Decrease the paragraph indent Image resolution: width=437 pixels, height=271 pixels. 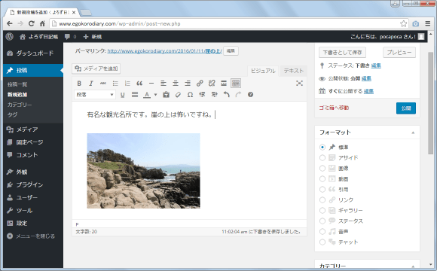pyautogui.click(x=202, y=95)
